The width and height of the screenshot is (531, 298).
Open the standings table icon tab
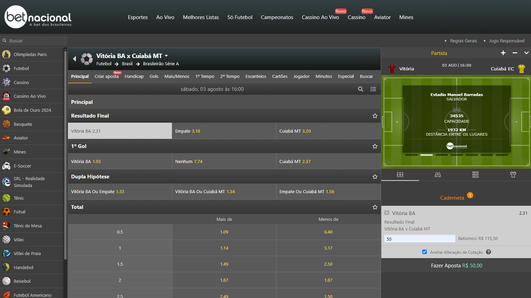click(475, 175)
